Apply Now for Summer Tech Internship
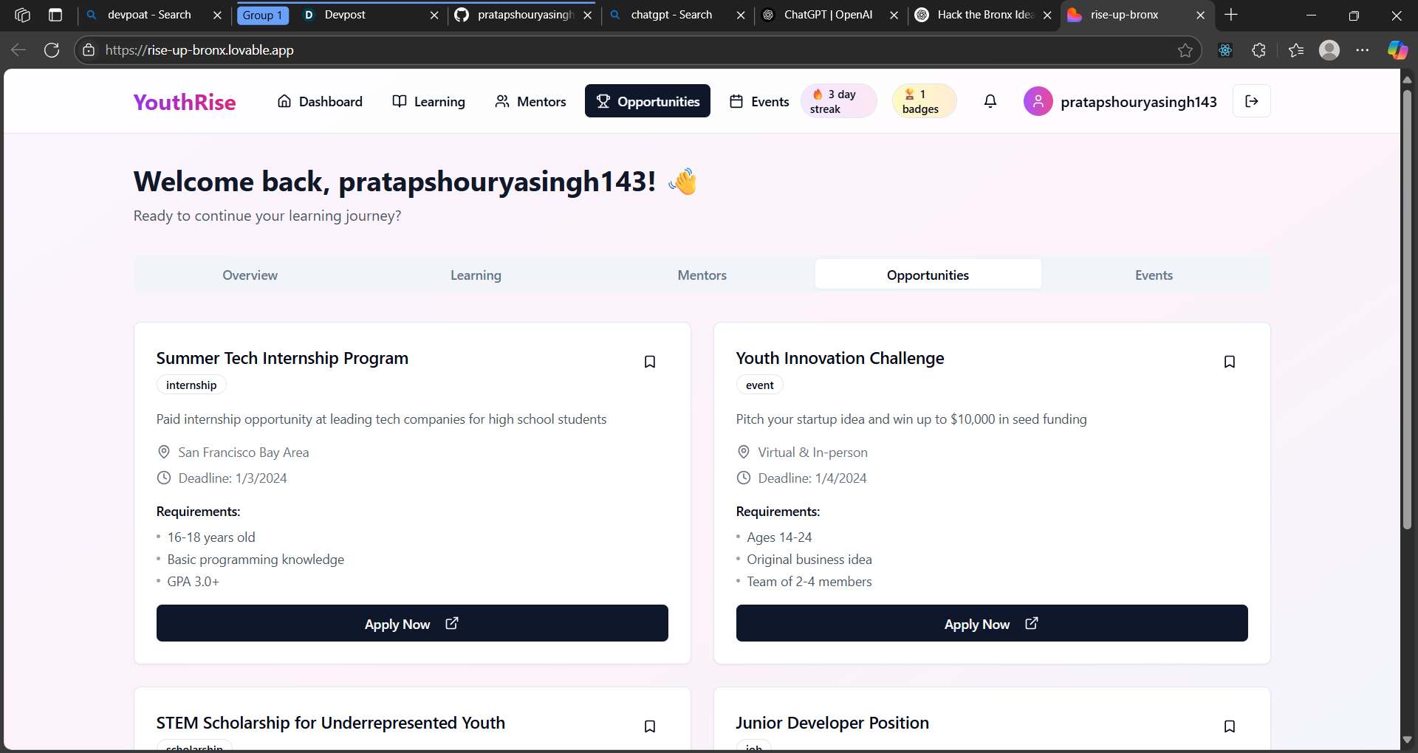Image resolution: width=1418 pixels, height=753 pixels. pos(412,624)
